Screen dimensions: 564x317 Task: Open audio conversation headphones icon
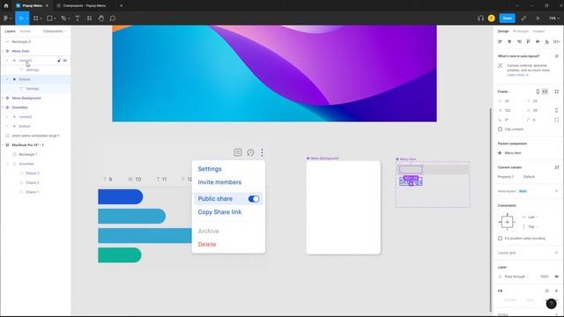[x=480, y=18]
